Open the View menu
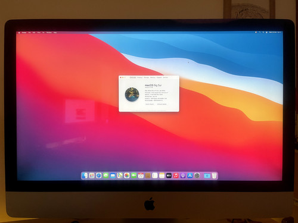Viewport: 298px width, 223px height. coord(39,33)
